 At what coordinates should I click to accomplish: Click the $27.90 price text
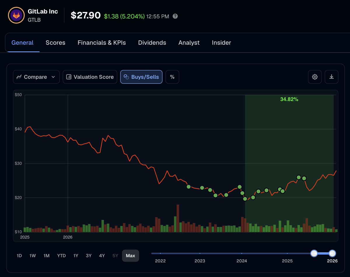tap(86, 15)
